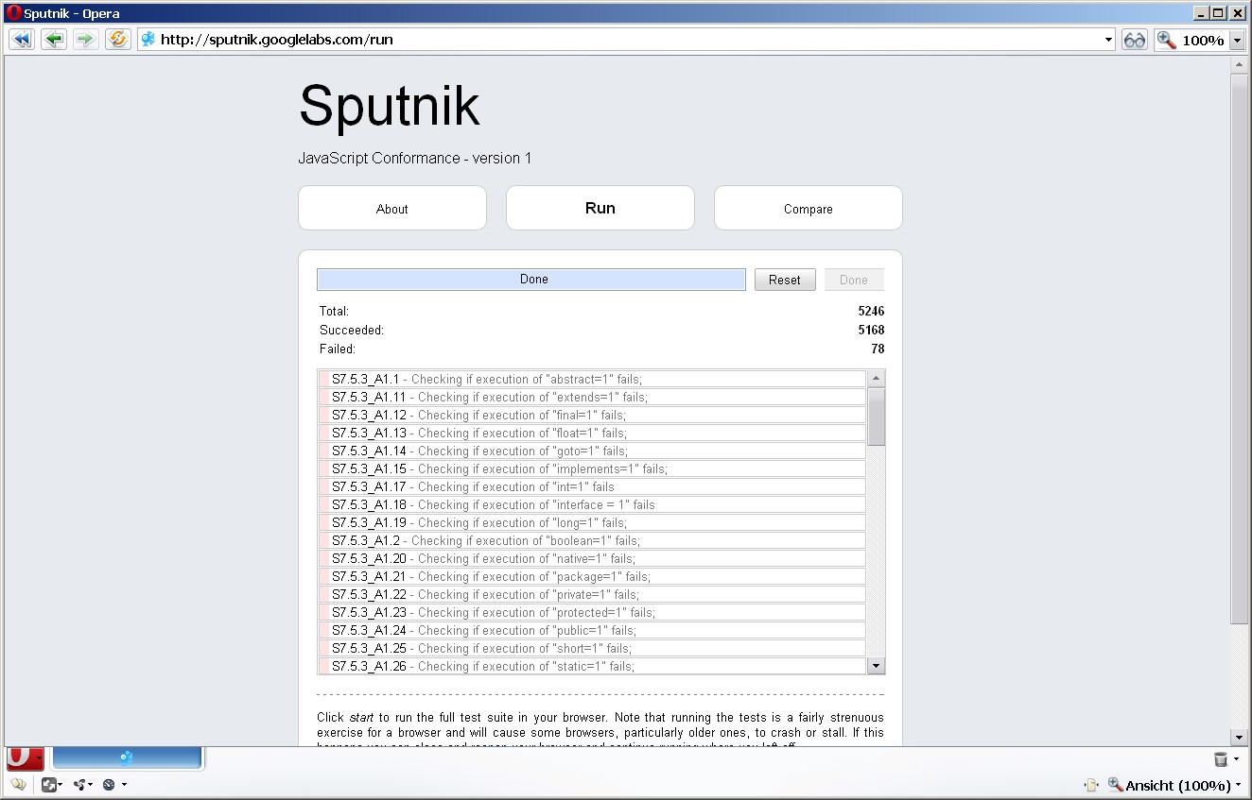This screenshot has width=1252, height=800.
Task: Open the trash can of closed tabs
Action: [1223, 758]
